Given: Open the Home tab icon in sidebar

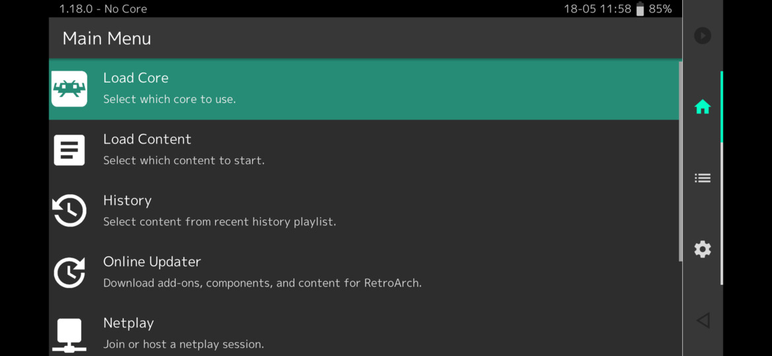Looking at the screenshot, I should click(702, 107).
